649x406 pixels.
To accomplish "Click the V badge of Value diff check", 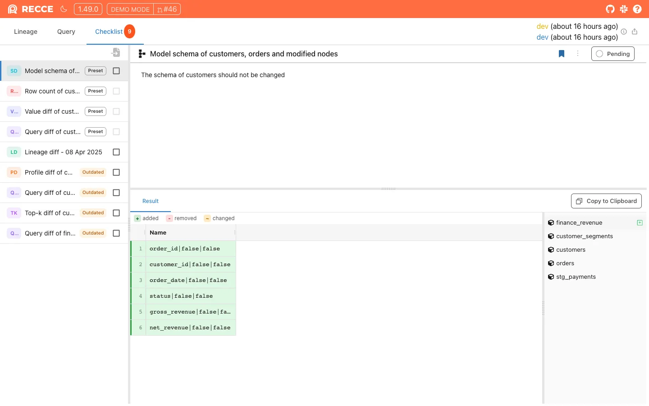I will click(x=14, y=111).
